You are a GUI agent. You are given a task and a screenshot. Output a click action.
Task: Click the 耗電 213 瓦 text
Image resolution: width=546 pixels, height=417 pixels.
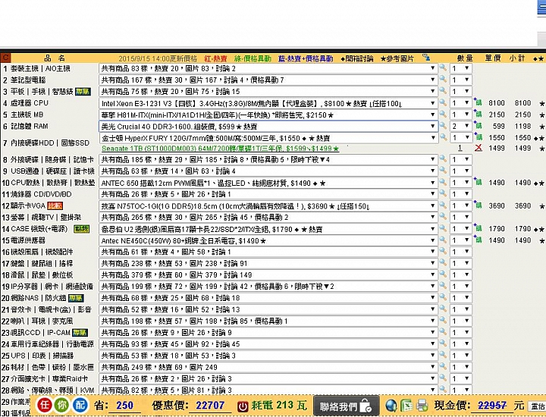pos(279,405)
